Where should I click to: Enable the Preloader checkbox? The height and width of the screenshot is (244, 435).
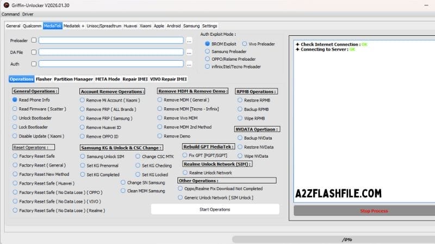34,40
